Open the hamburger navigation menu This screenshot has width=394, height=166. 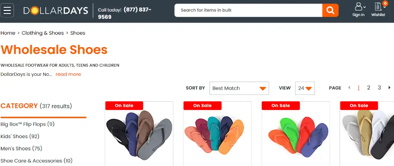[x=7, y=10]
